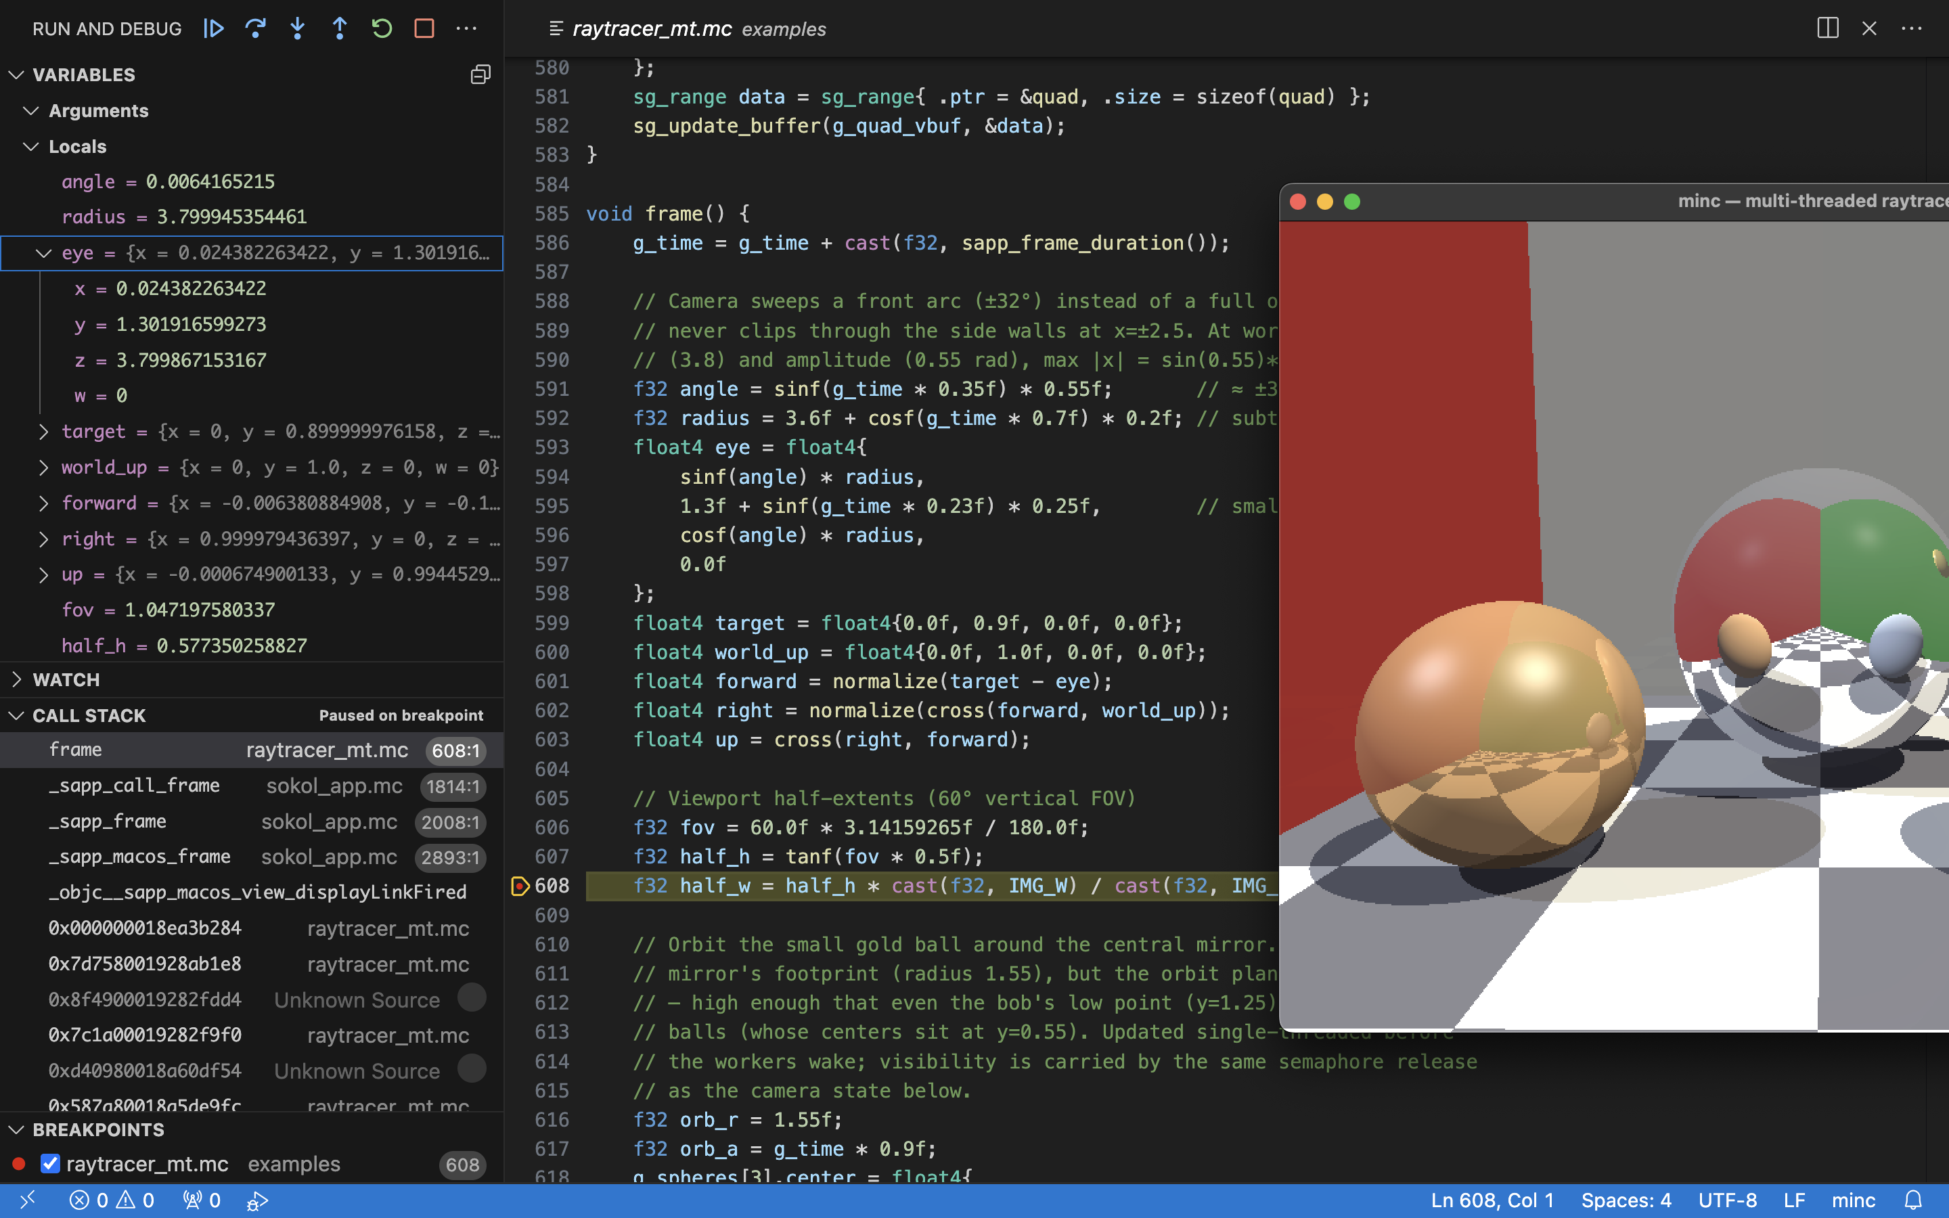The image size is (1949, 1218).
Task: Click the gold sphere in the raytracer window
Action: (1500, 735)
